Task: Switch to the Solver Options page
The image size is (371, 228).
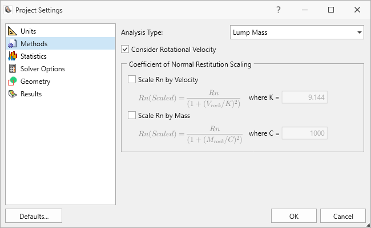Action: [61, 69]
